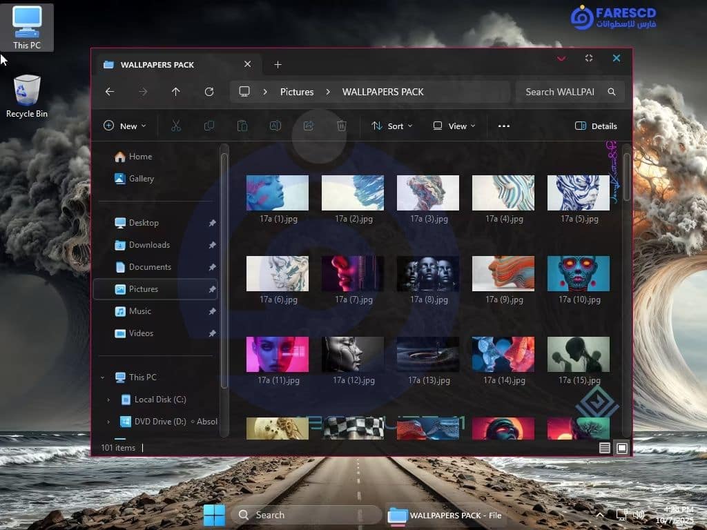This screenshot has height=530, width=707.
Task: Navigate up one folder with Up arrow
Action: click(x=176, y=92)
